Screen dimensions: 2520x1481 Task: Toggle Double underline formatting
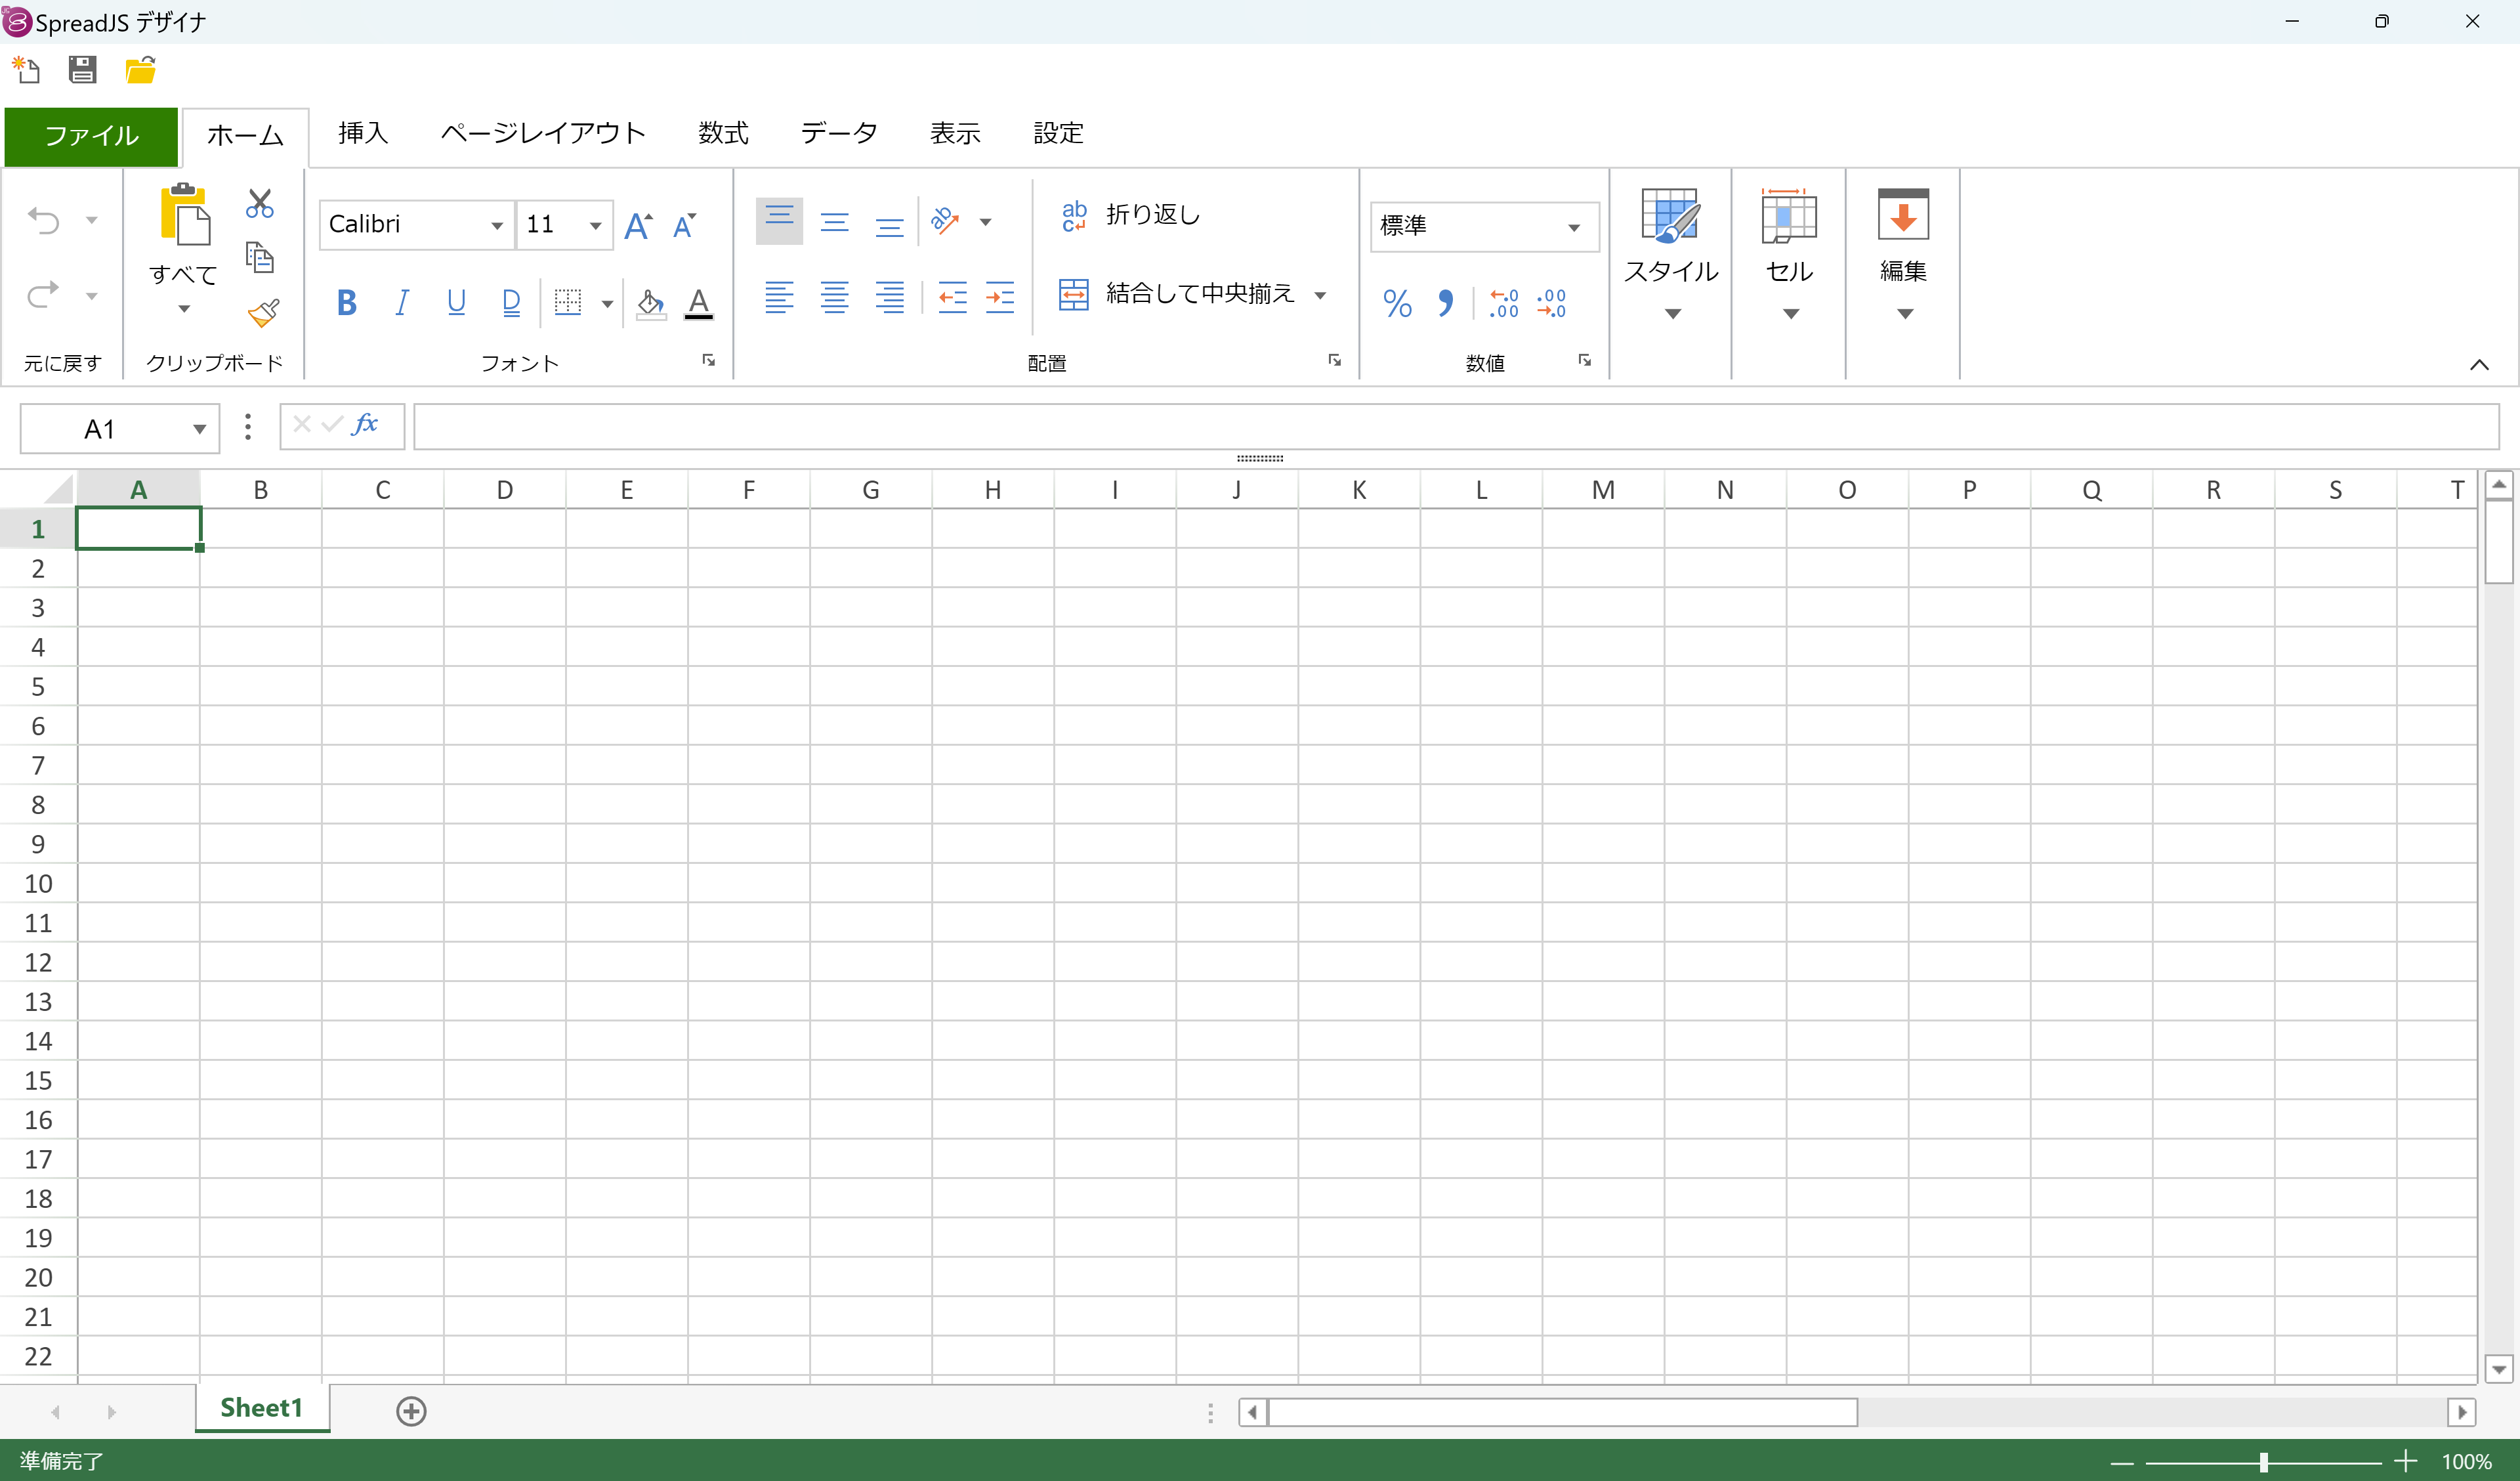[511, 302]
